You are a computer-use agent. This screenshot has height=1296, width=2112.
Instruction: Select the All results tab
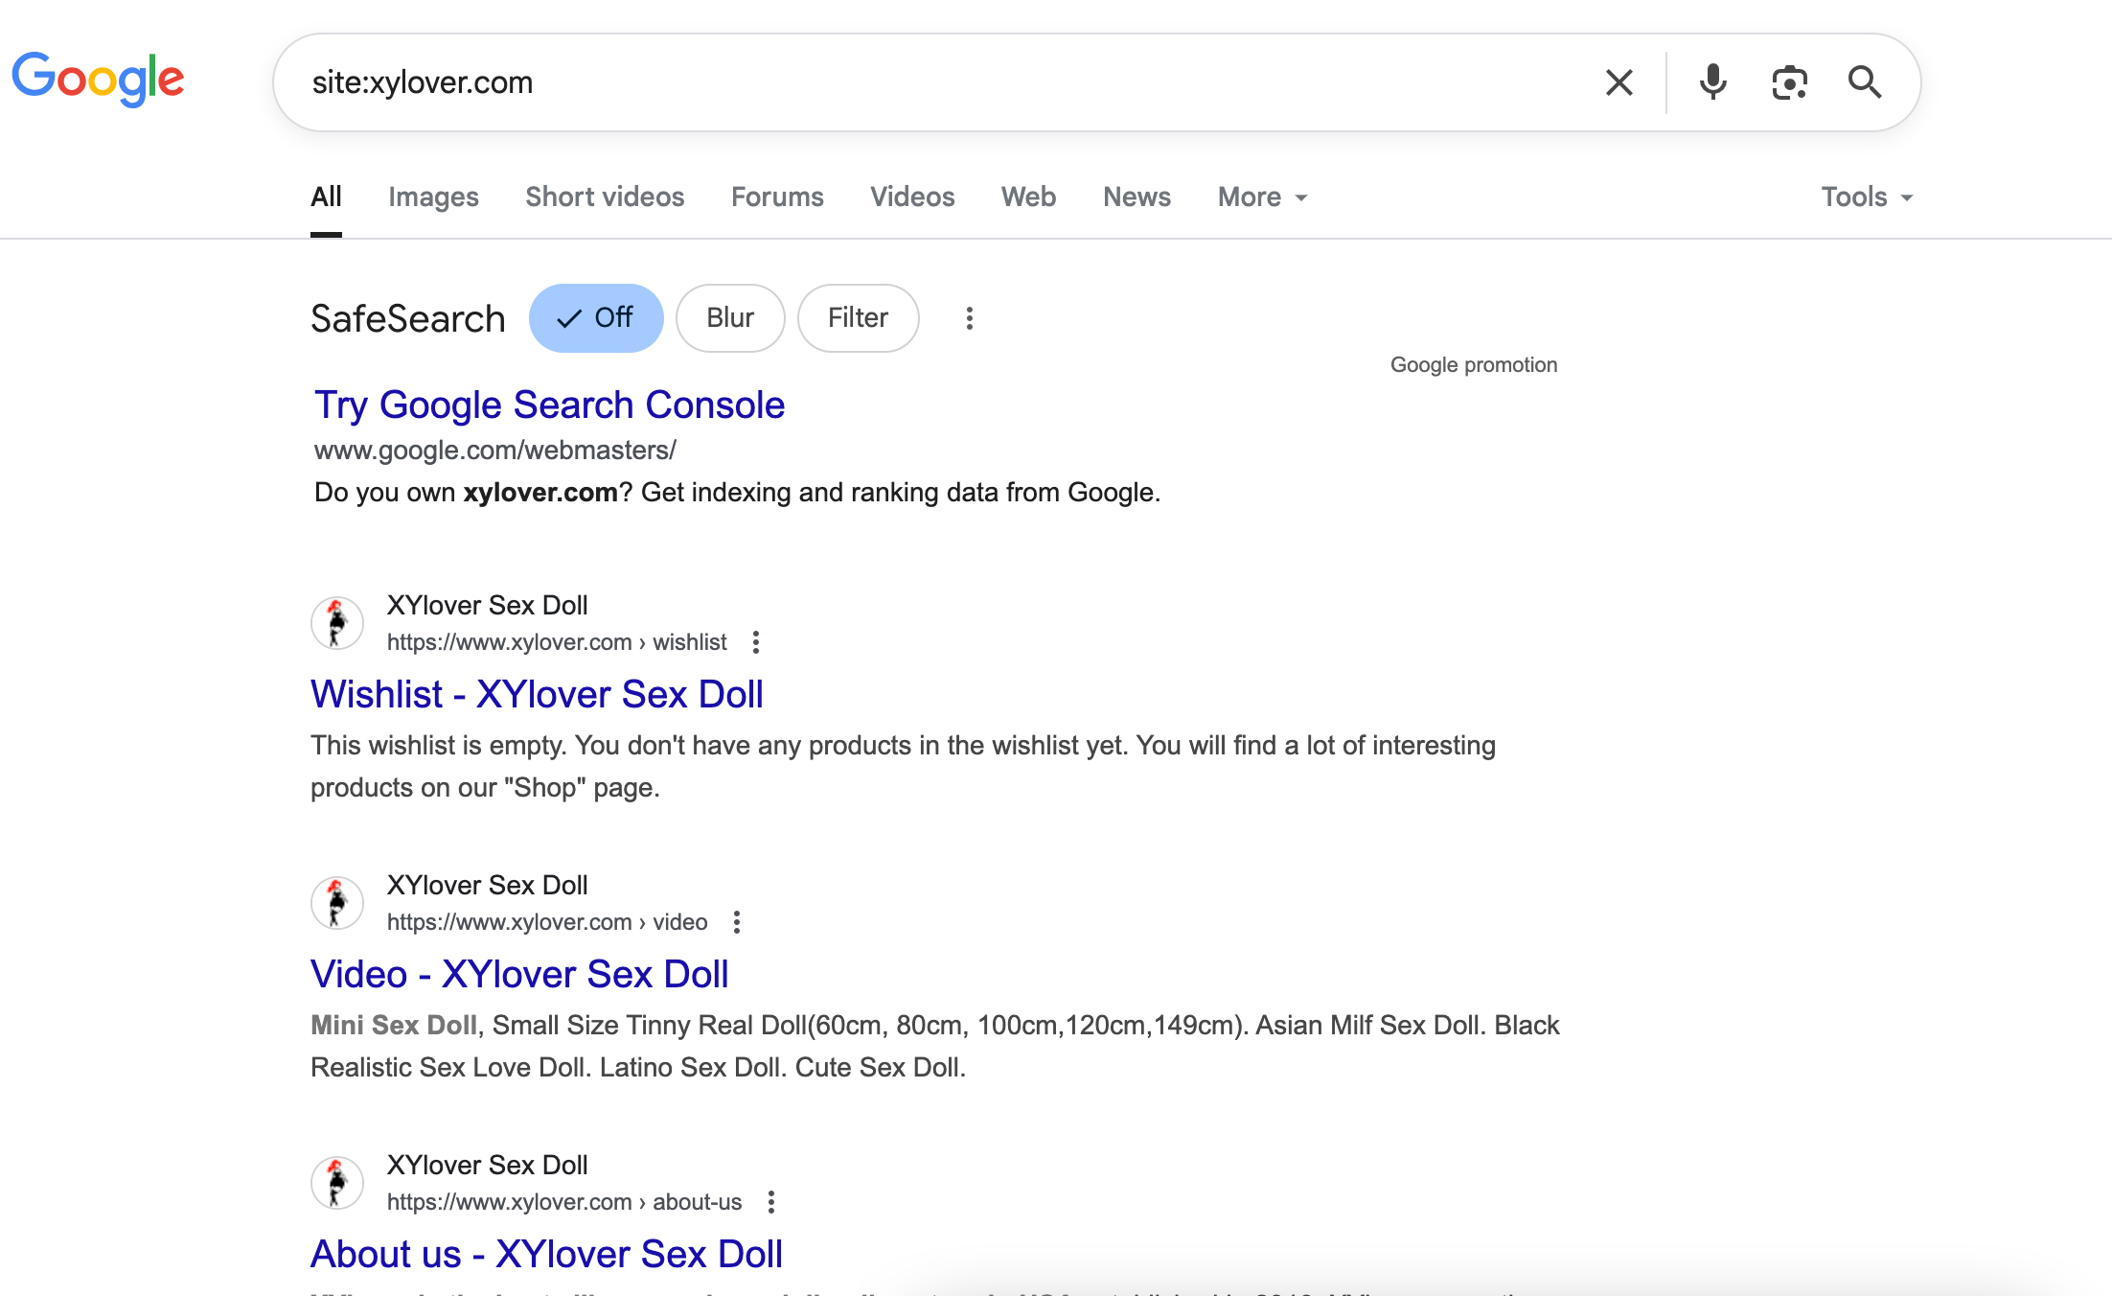pos(326,197)
